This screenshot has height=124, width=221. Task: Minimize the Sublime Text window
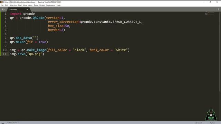pos(204,2)
